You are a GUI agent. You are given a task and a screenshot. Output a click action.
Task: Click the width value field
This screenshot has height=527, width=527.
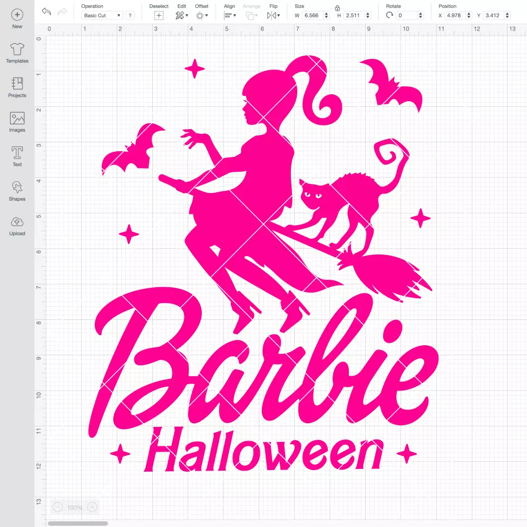tap(312, 15)
